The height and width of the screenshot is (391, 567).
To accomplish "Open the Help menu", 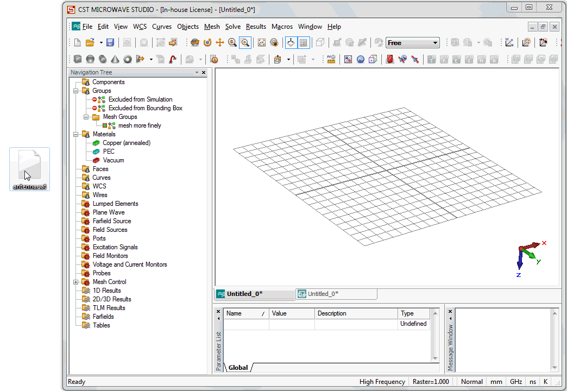I will click(334, 27).
